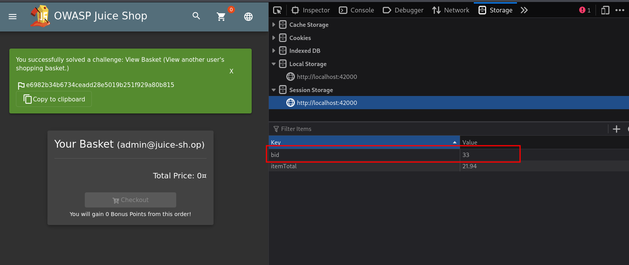The width and height of the screenshot is (629, 265).
Task: Select localhost:42000 under Local Storage
Action: [x=327, y=77]
